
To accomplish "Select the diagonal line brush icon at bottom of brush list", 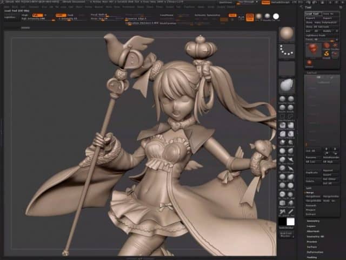I will coord(291,212).
